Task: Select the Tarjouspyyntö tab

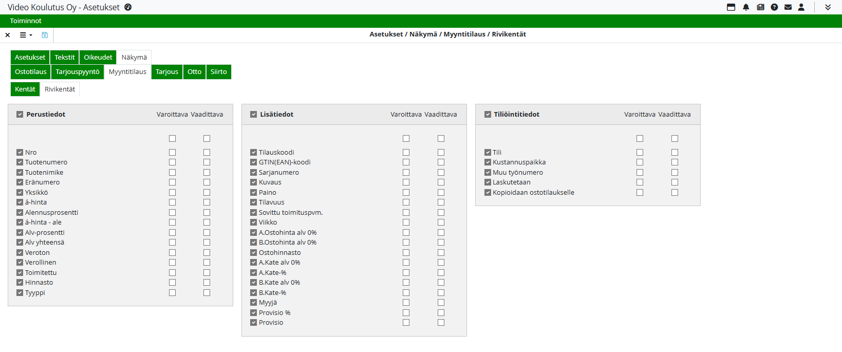Action: click(78, 72)
